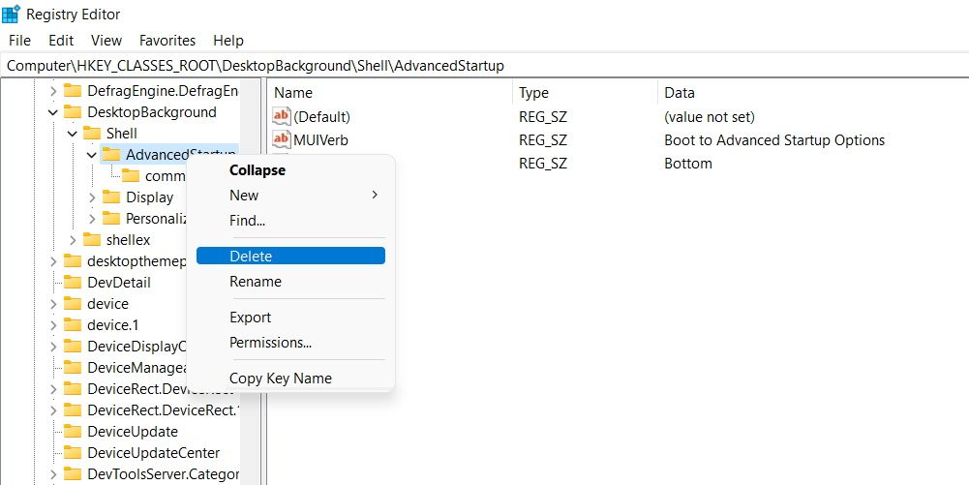Click the Shell folder icon
Image resolution: width=969 pixels, height=485 pixels.
coord(92,134)
